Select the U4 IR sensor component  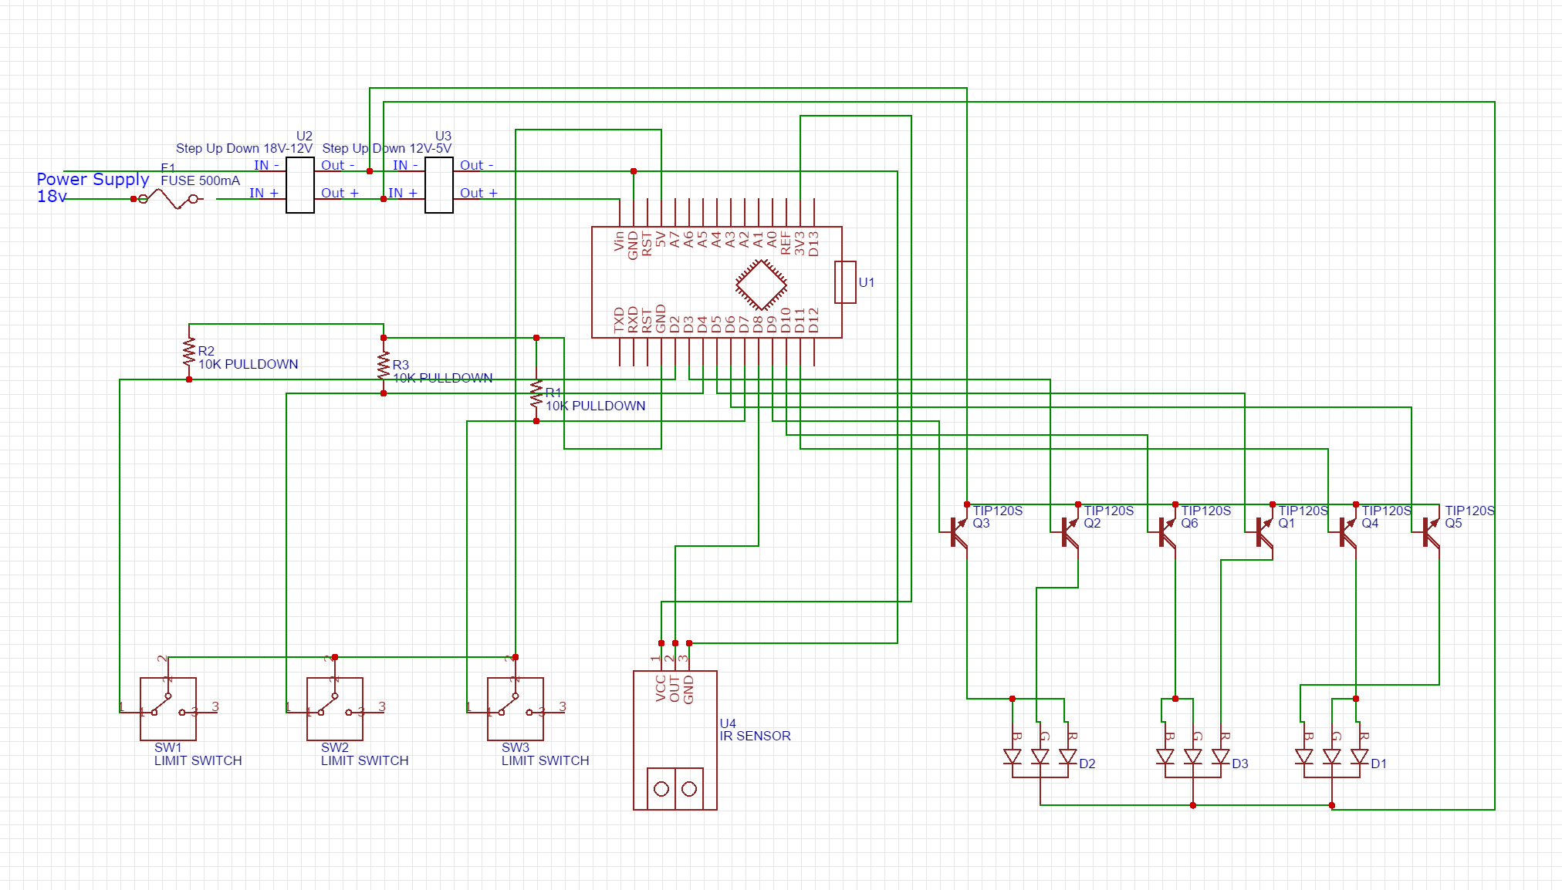[674, 740]
